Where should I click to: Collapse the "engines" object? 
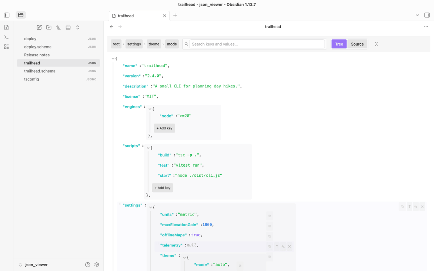pyautogui.click(x=150, y=109)
